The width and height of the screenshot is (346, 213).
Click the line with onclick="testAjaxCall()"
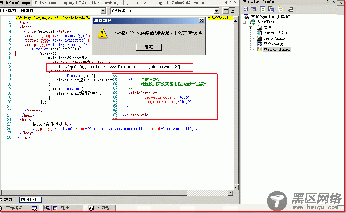click(115, 129)
